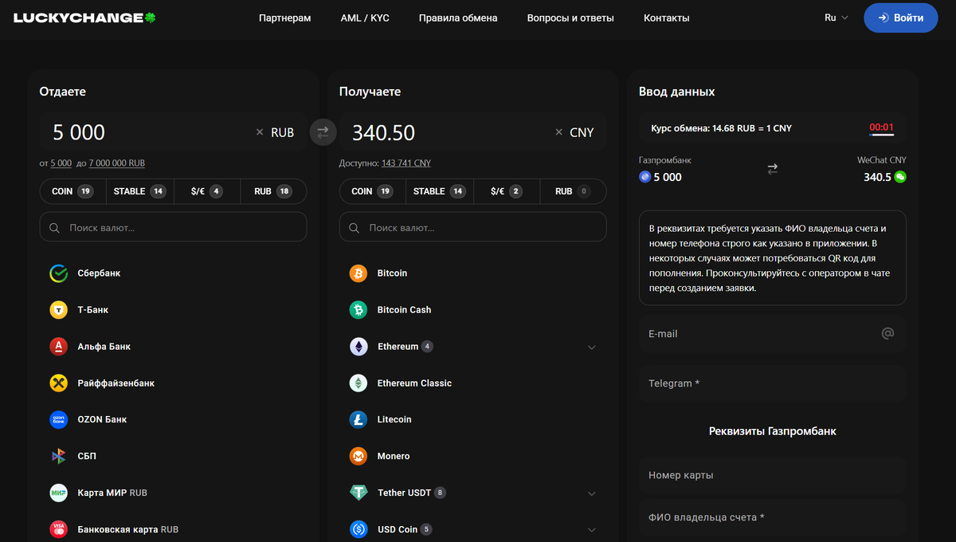Open Контакты page

click(667, 18)
